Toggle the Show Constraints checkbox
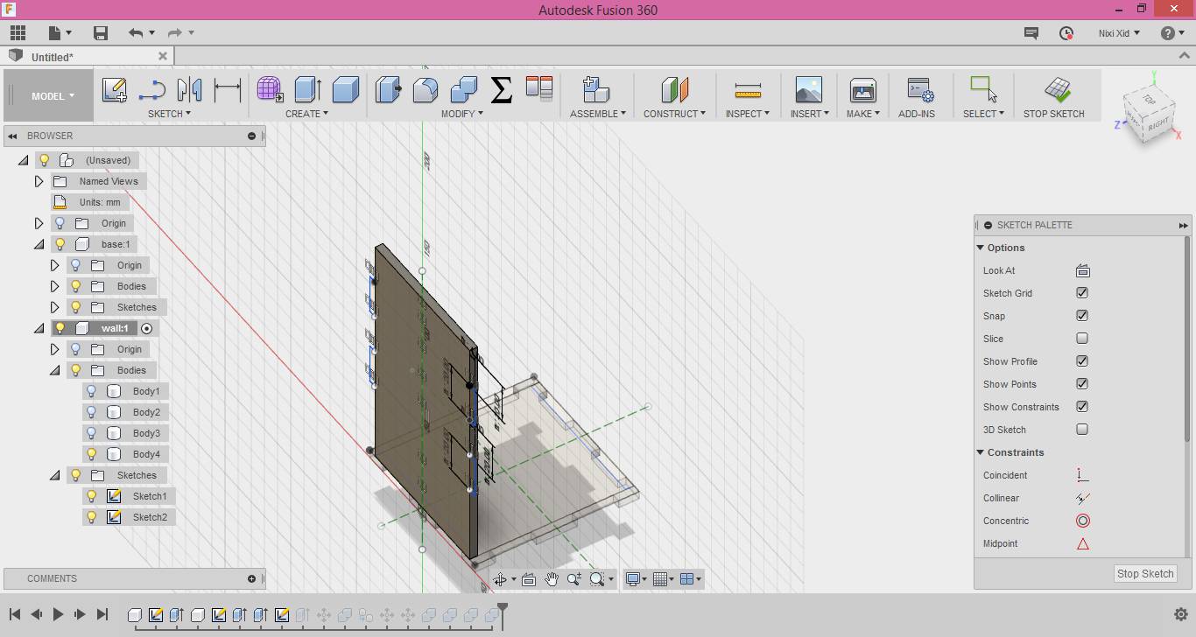This screenshot has height=637, width=1196. pyautogui.click(x=1082, y=407)
